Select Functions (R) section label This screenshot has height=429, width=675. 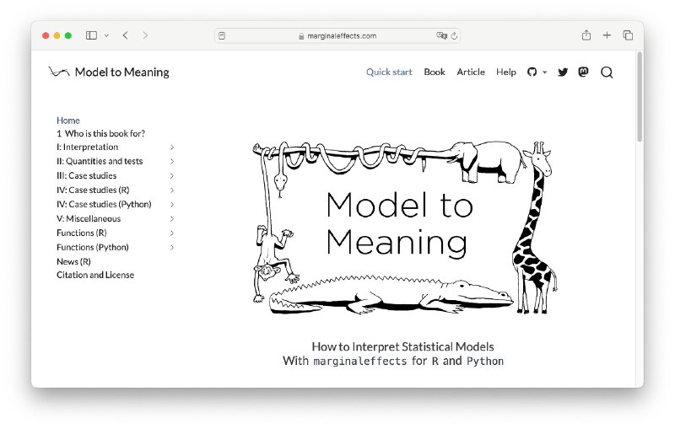81,233
